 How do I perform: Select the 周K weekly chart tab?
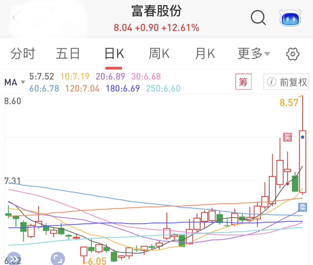click(159, 54)
